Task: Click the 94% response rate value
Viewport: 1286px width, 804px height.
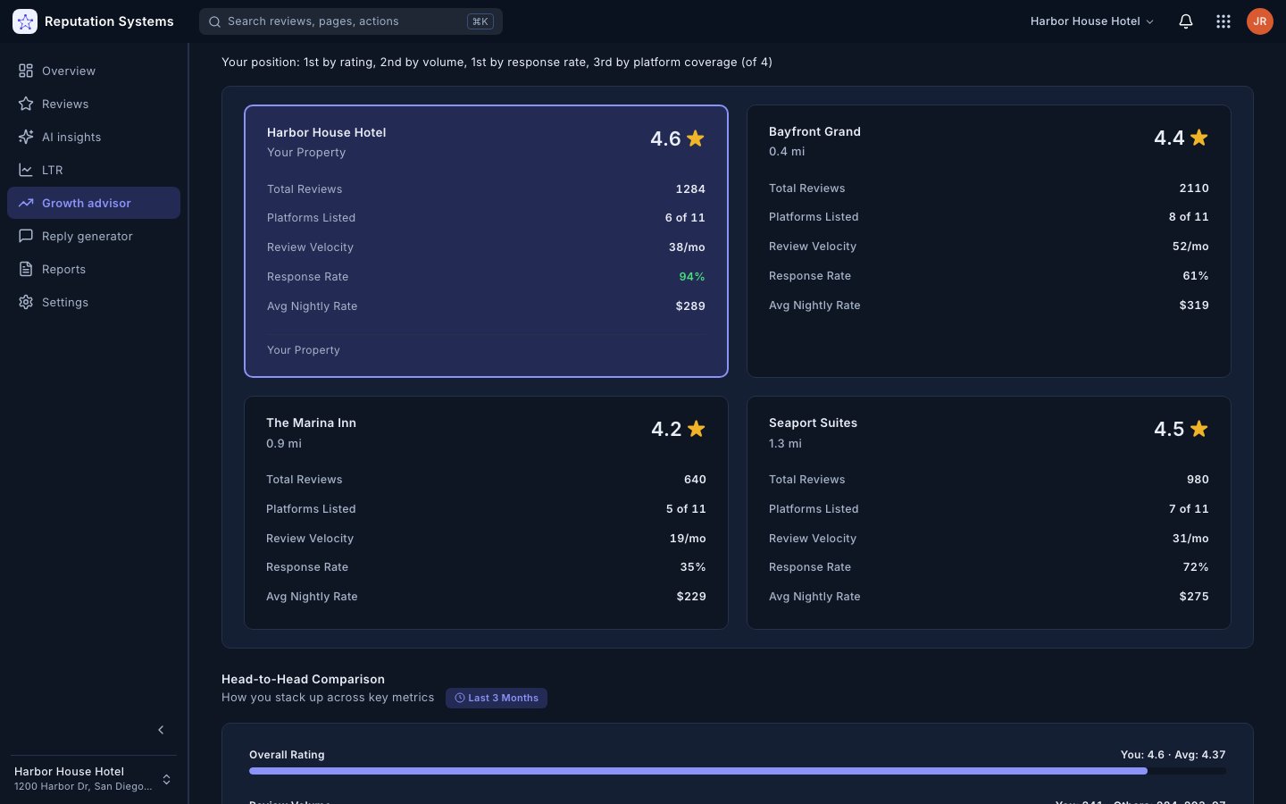Action: click(692, 277)
